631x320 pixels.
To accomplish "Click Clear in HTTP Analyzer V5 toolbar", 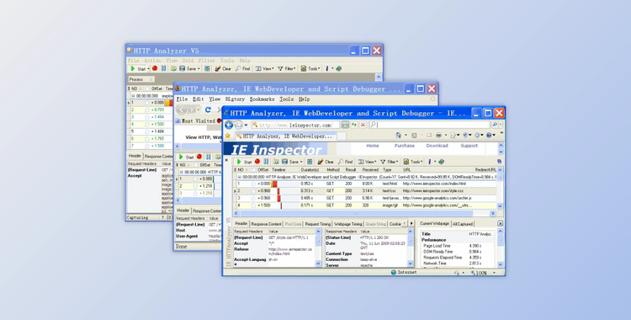I will pyautogui.click(x=223, y=68).
